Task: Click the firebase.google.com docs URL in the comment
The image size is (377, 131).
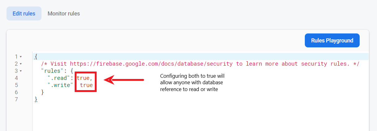Action: [x=151, y=64]
